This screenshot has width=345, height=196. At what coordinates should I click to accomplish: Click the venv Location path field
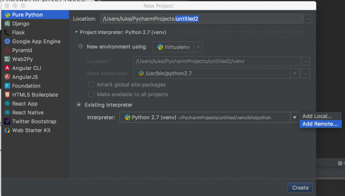point(217,61)
